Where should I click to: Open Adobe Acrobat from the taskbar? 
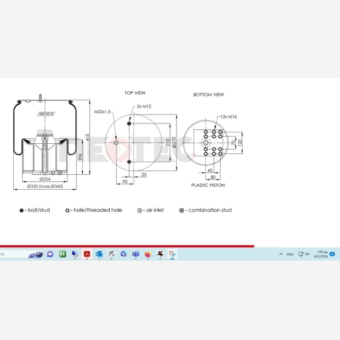[87, 254]
